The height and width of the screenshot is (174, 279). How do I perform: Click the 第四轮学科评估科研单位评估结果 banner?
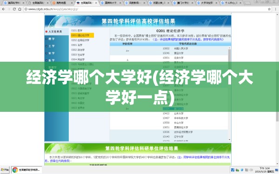point(138,148)
